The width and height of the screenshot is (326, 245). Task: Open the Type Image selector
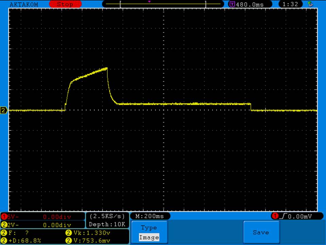point(149,232)
